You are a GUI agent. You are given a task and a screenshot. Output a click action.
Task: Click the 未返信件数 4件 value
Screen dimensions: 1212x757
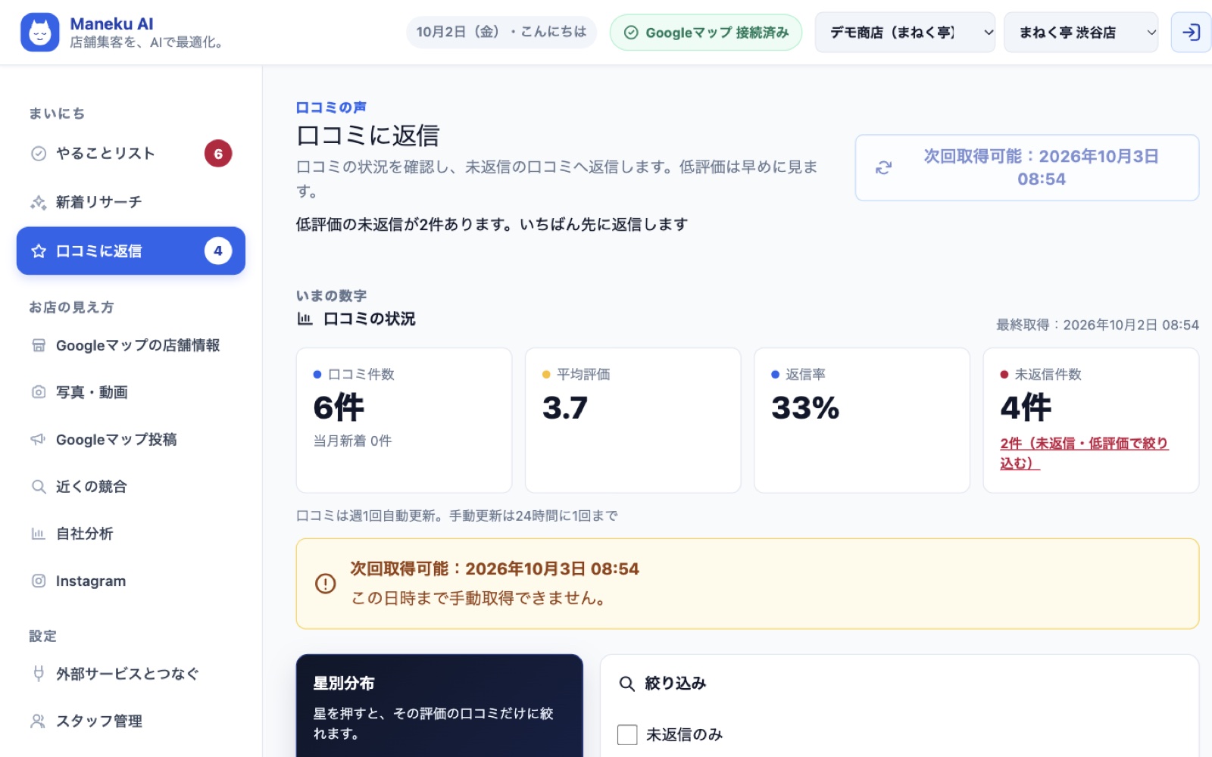pos(1026,408)
